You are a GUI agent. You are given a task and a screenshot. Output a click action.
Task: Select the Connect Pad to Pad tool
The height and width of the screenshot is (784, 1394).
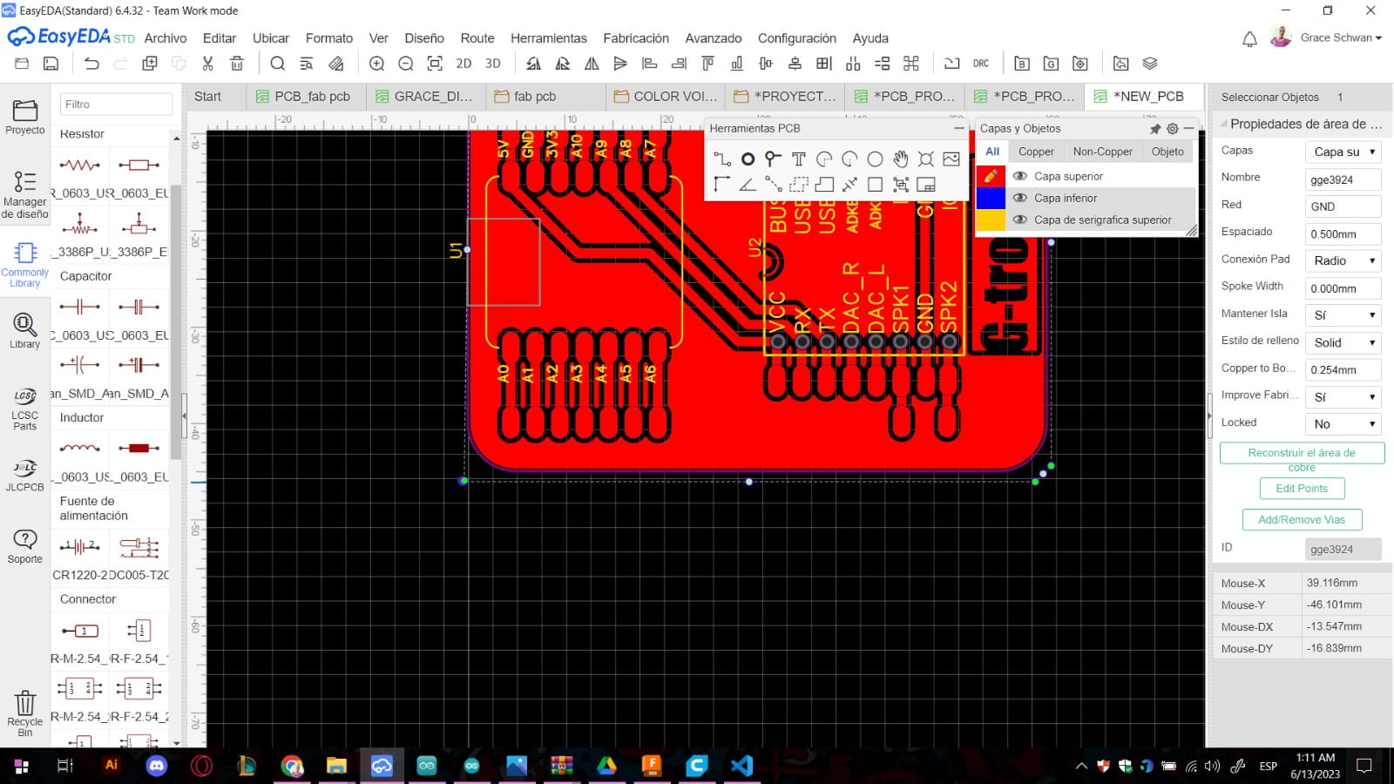point(773,184)
